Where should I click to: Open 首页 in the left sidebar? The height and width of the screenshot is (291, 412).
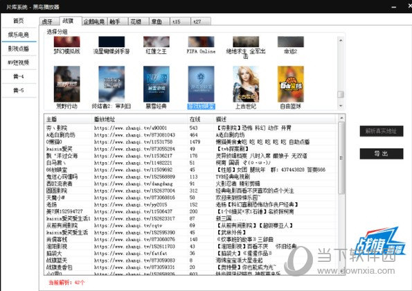(19, 21)
